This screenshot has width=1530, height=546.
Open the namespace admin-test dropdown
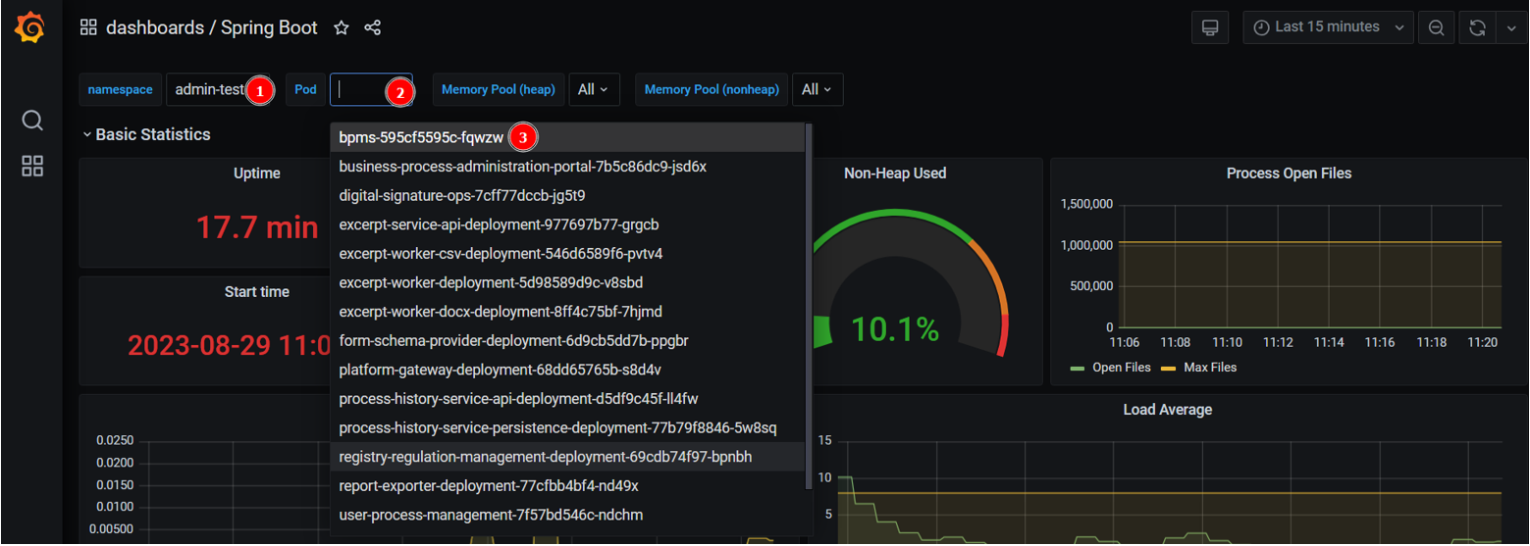pyautogui.click(x=220, y=89)
